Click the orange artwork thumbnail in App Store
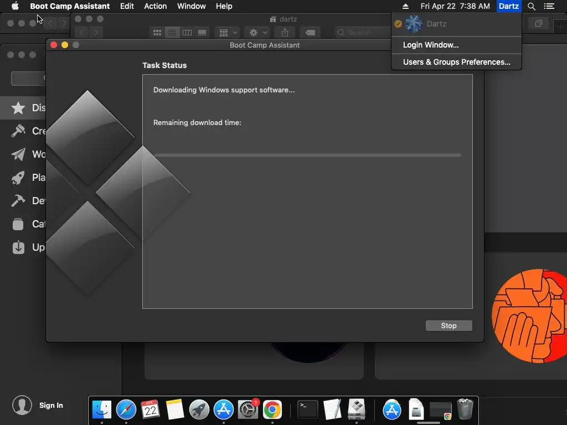The height and width of the screenshot is (425, 567). [529, 315]
